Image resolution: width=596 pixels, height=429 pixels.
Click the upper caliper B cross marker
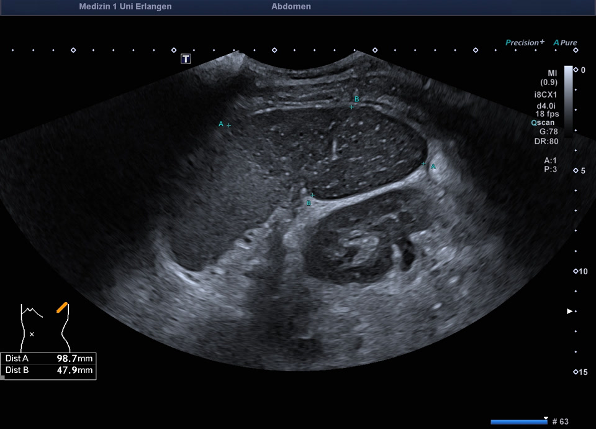pyautogui.click(x=351, y=106)
